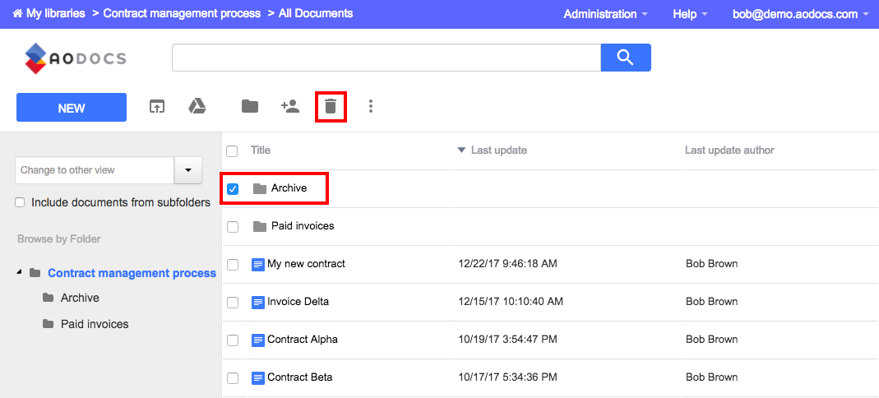879x398 pixels.
Task: Click the Last update author column header
Action: point(729,150)
